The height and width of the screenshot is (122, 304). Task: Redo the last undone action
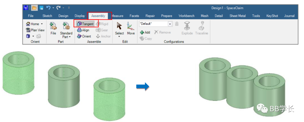[x=58, y=8]
